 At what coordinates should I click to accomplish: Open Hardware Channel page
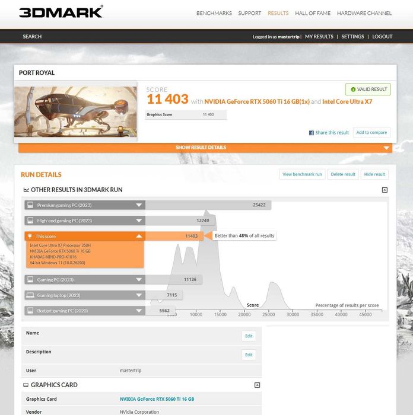point(364,13)
